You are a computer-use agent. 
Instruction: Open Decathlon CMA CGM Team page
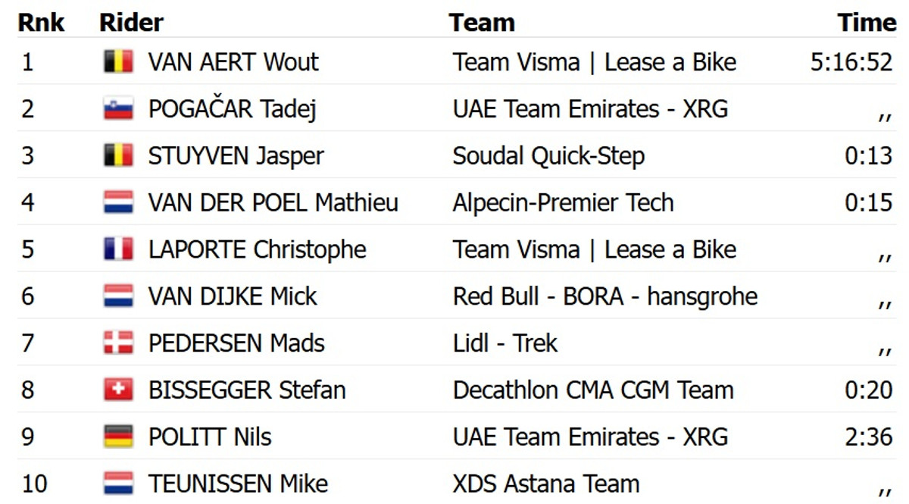click(593, 390)
